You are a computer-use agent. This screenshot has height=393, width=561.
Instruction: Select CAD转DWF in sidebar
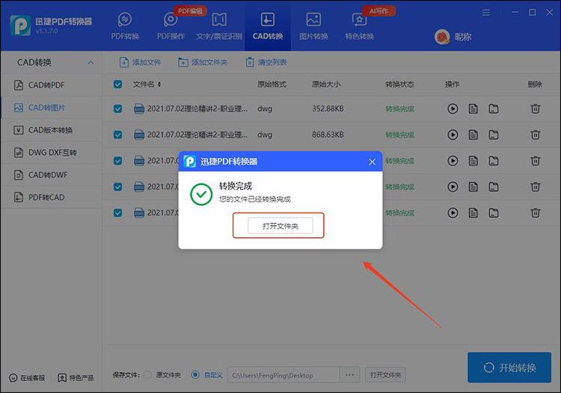[52, 175]
